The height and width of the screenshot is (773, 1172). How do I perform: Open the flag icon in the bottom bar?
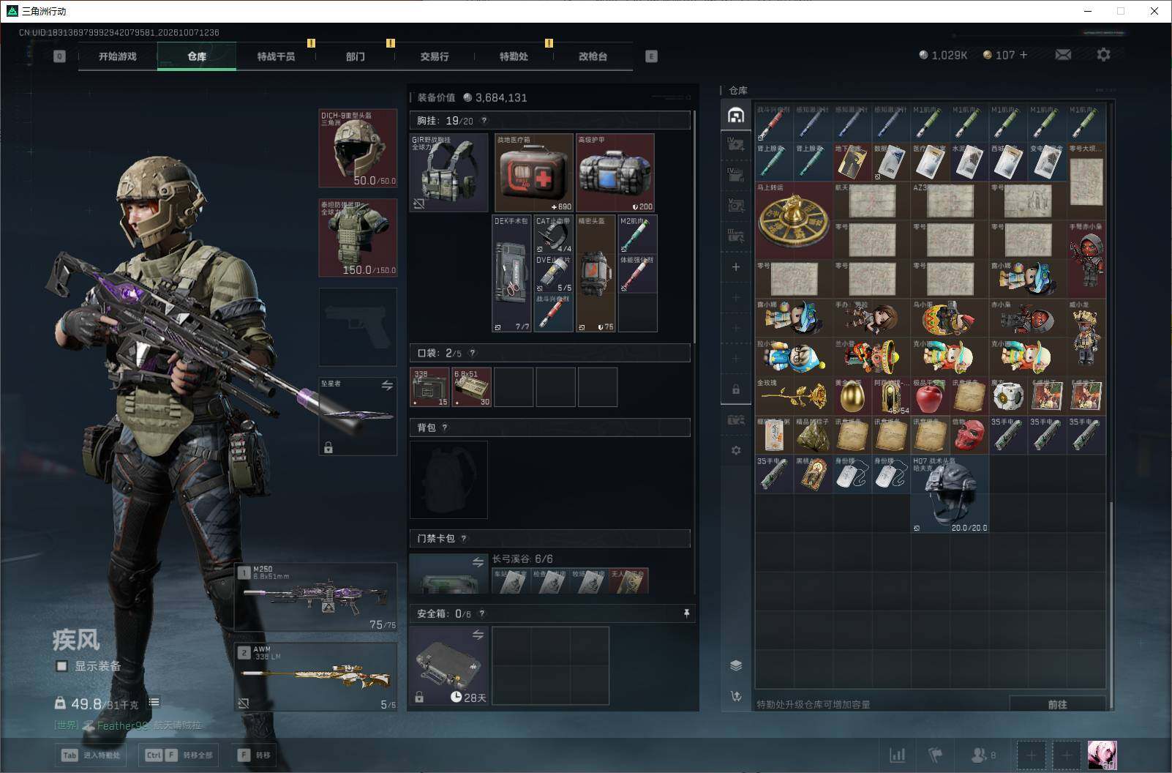[x=935, y=755]
